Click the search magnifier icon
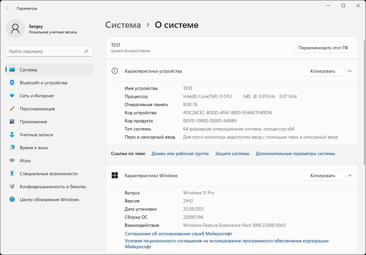This screenshot has width=366, height=255. click(x=86, y=51)
